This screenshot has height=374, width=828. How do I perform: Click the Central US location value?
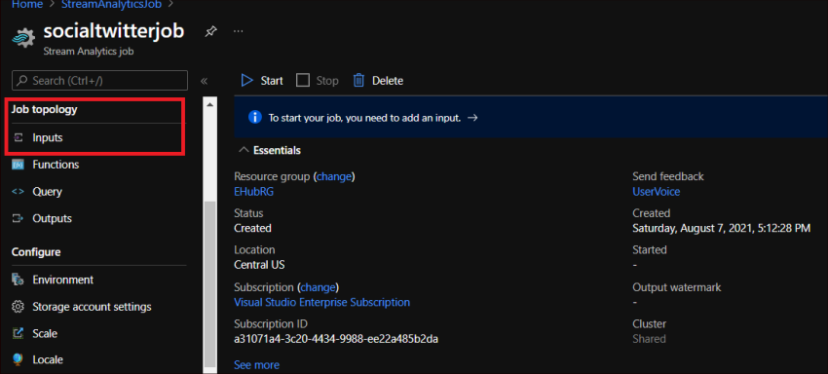tap(259, 265)
